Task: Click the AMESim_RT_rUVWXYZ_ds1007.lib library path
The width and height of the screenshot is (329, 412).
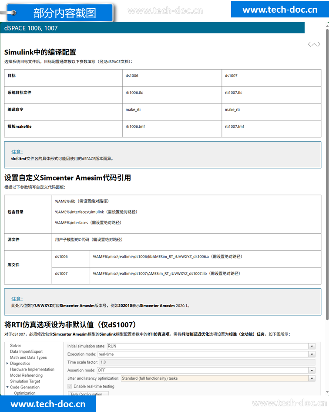Action: tap(167, 273)
